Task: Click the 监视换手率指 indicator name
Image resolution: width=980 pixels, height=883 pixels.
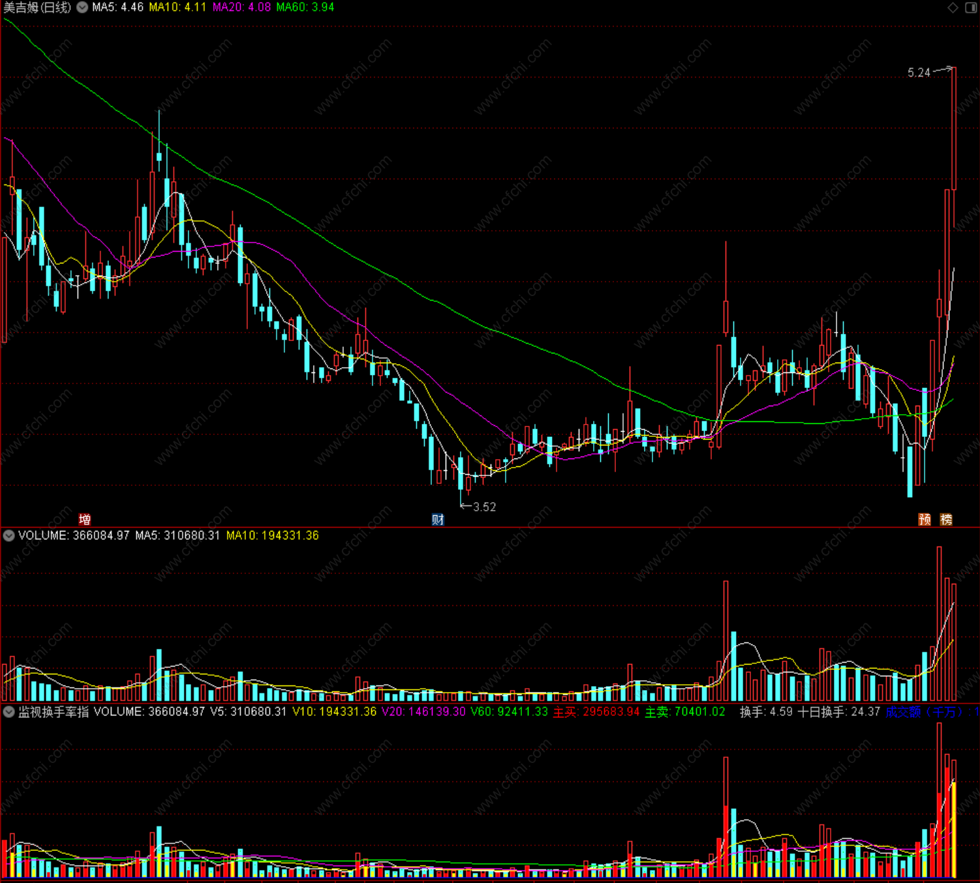Action: tap(54, 712)
